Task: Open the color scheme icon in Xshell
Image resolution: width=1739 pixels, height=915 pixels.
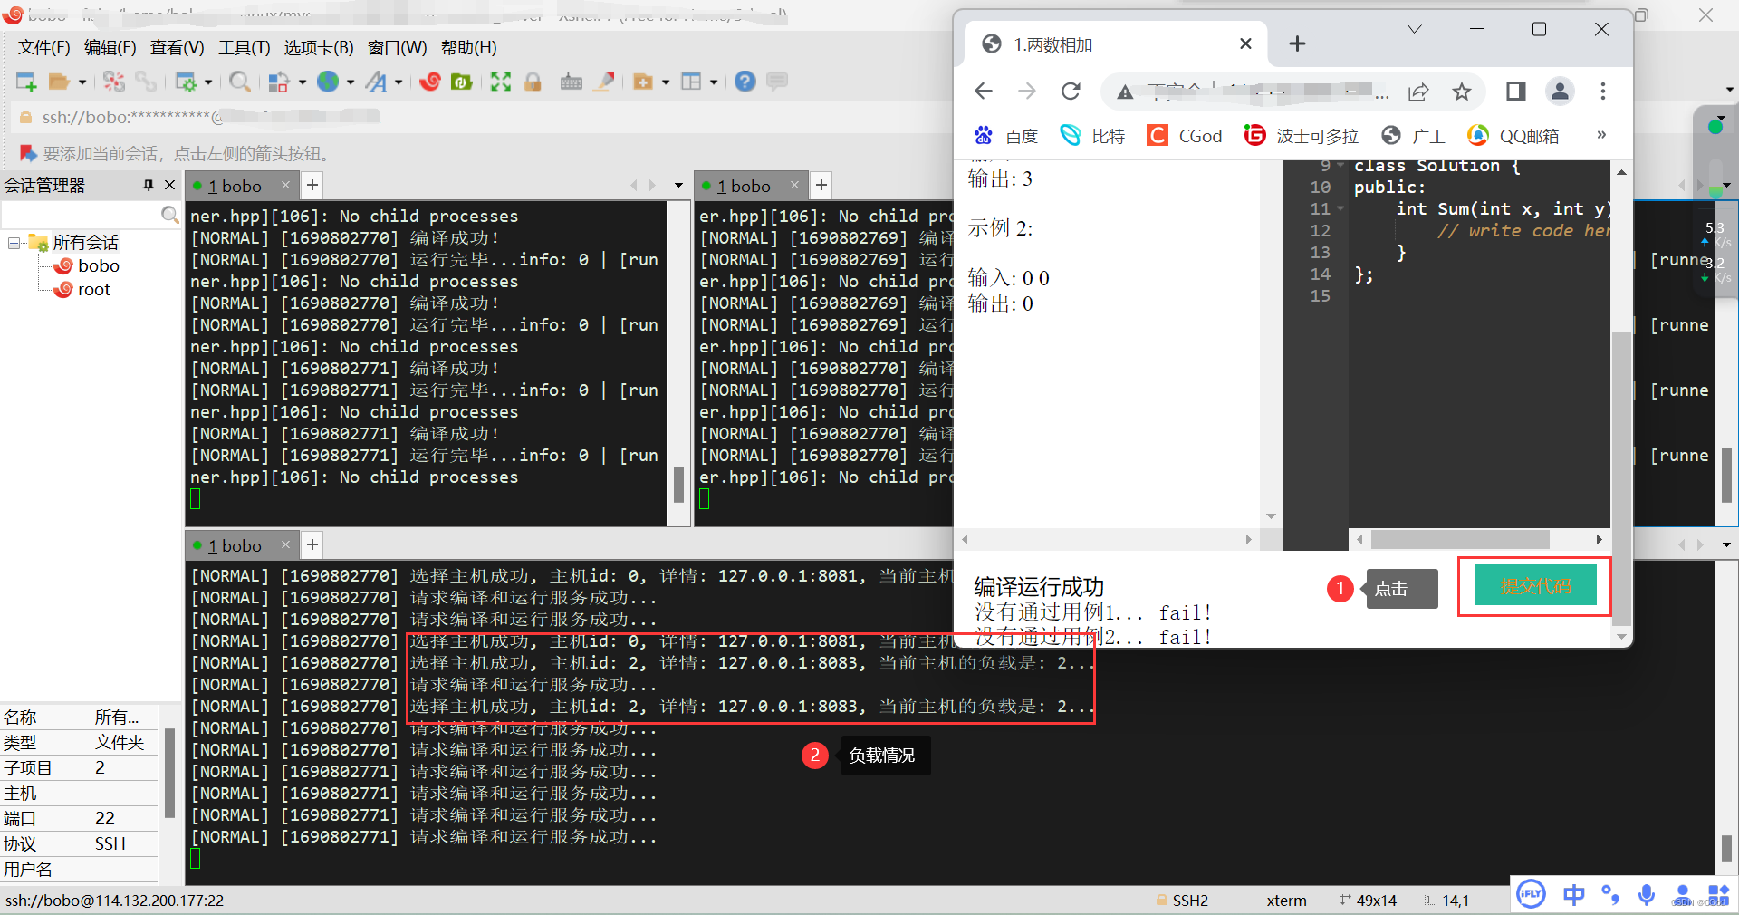Action: (x=279, y=82)
